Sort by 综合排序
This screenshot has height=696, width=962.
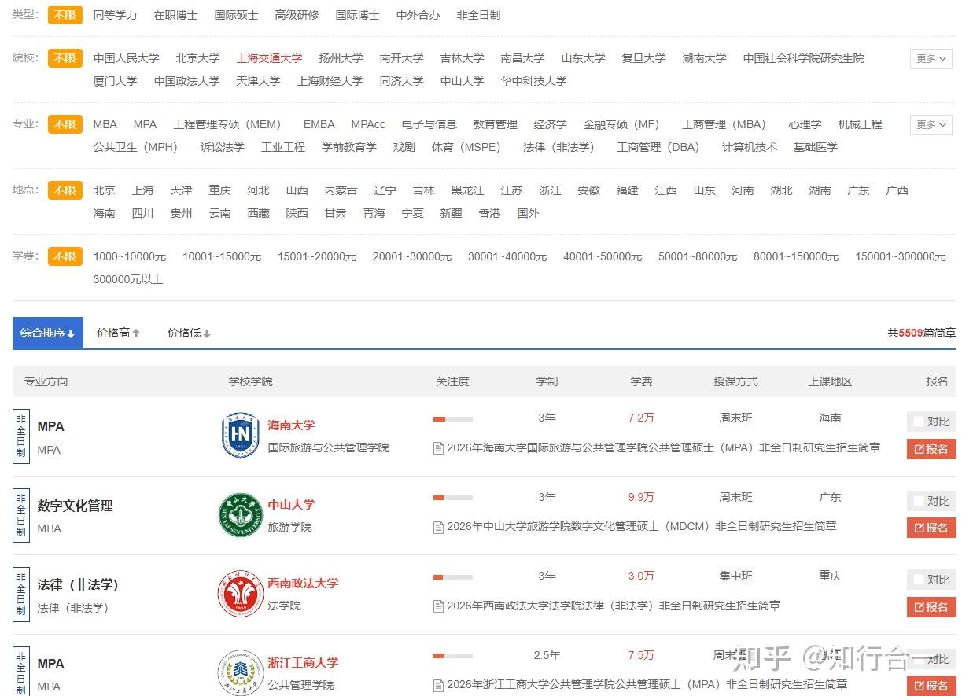tap(48, 333)
